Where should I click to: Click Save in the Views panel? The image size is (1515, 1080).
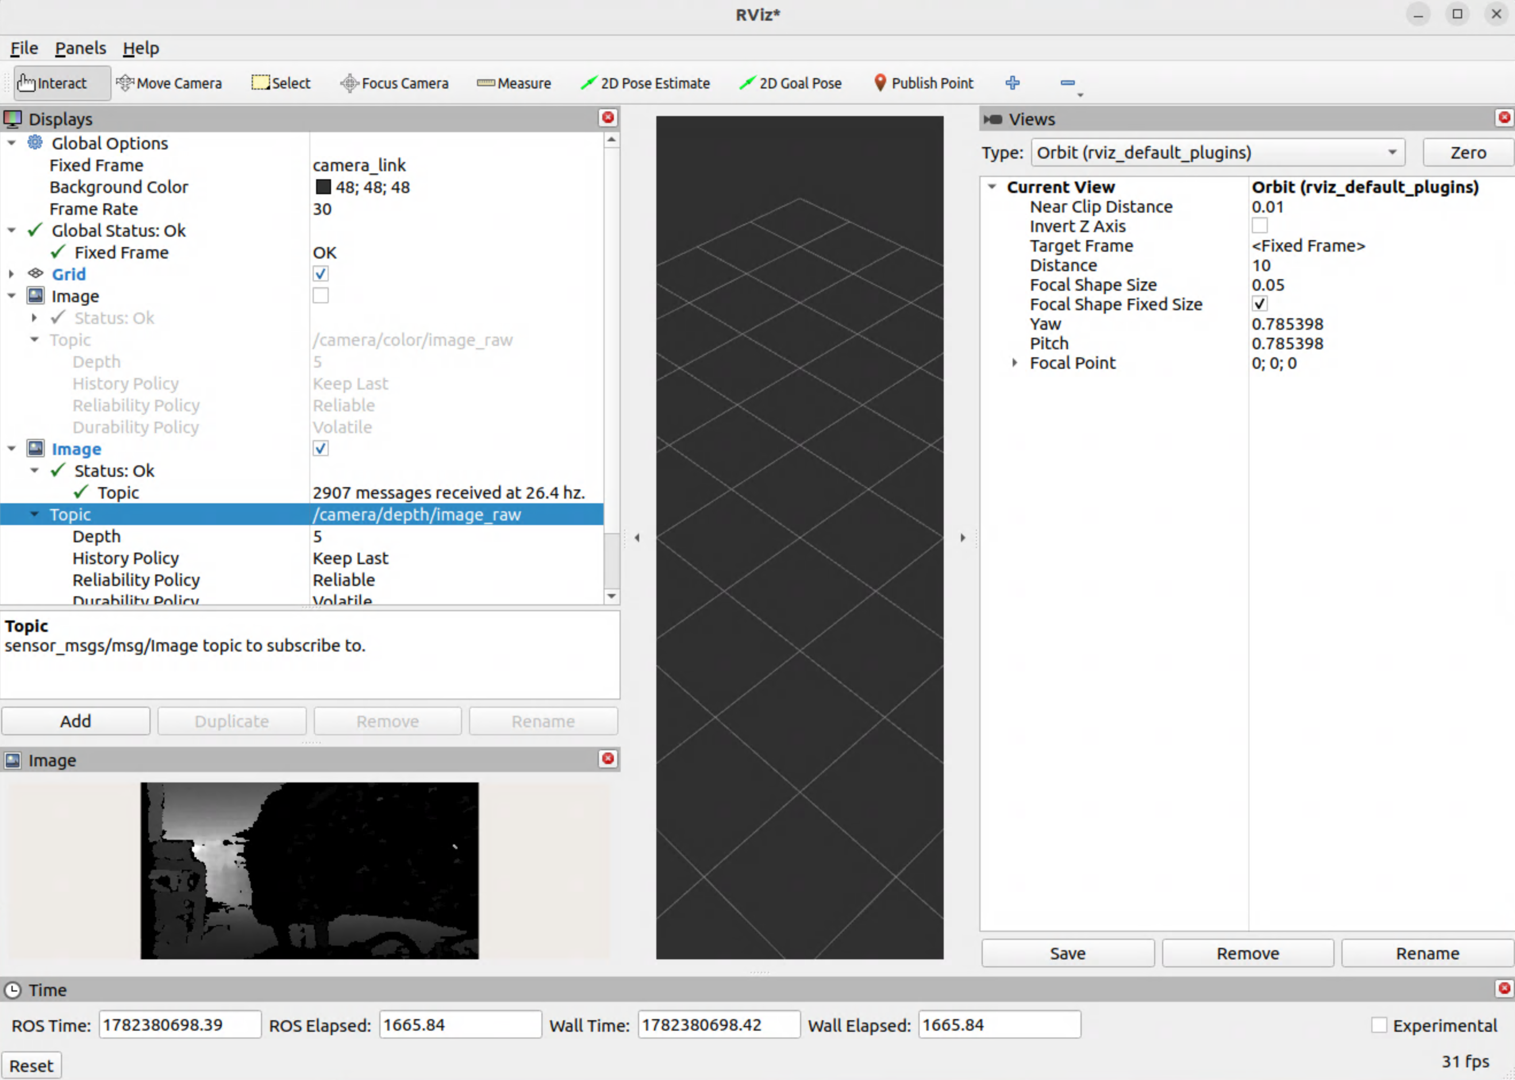pos(1067,953)
